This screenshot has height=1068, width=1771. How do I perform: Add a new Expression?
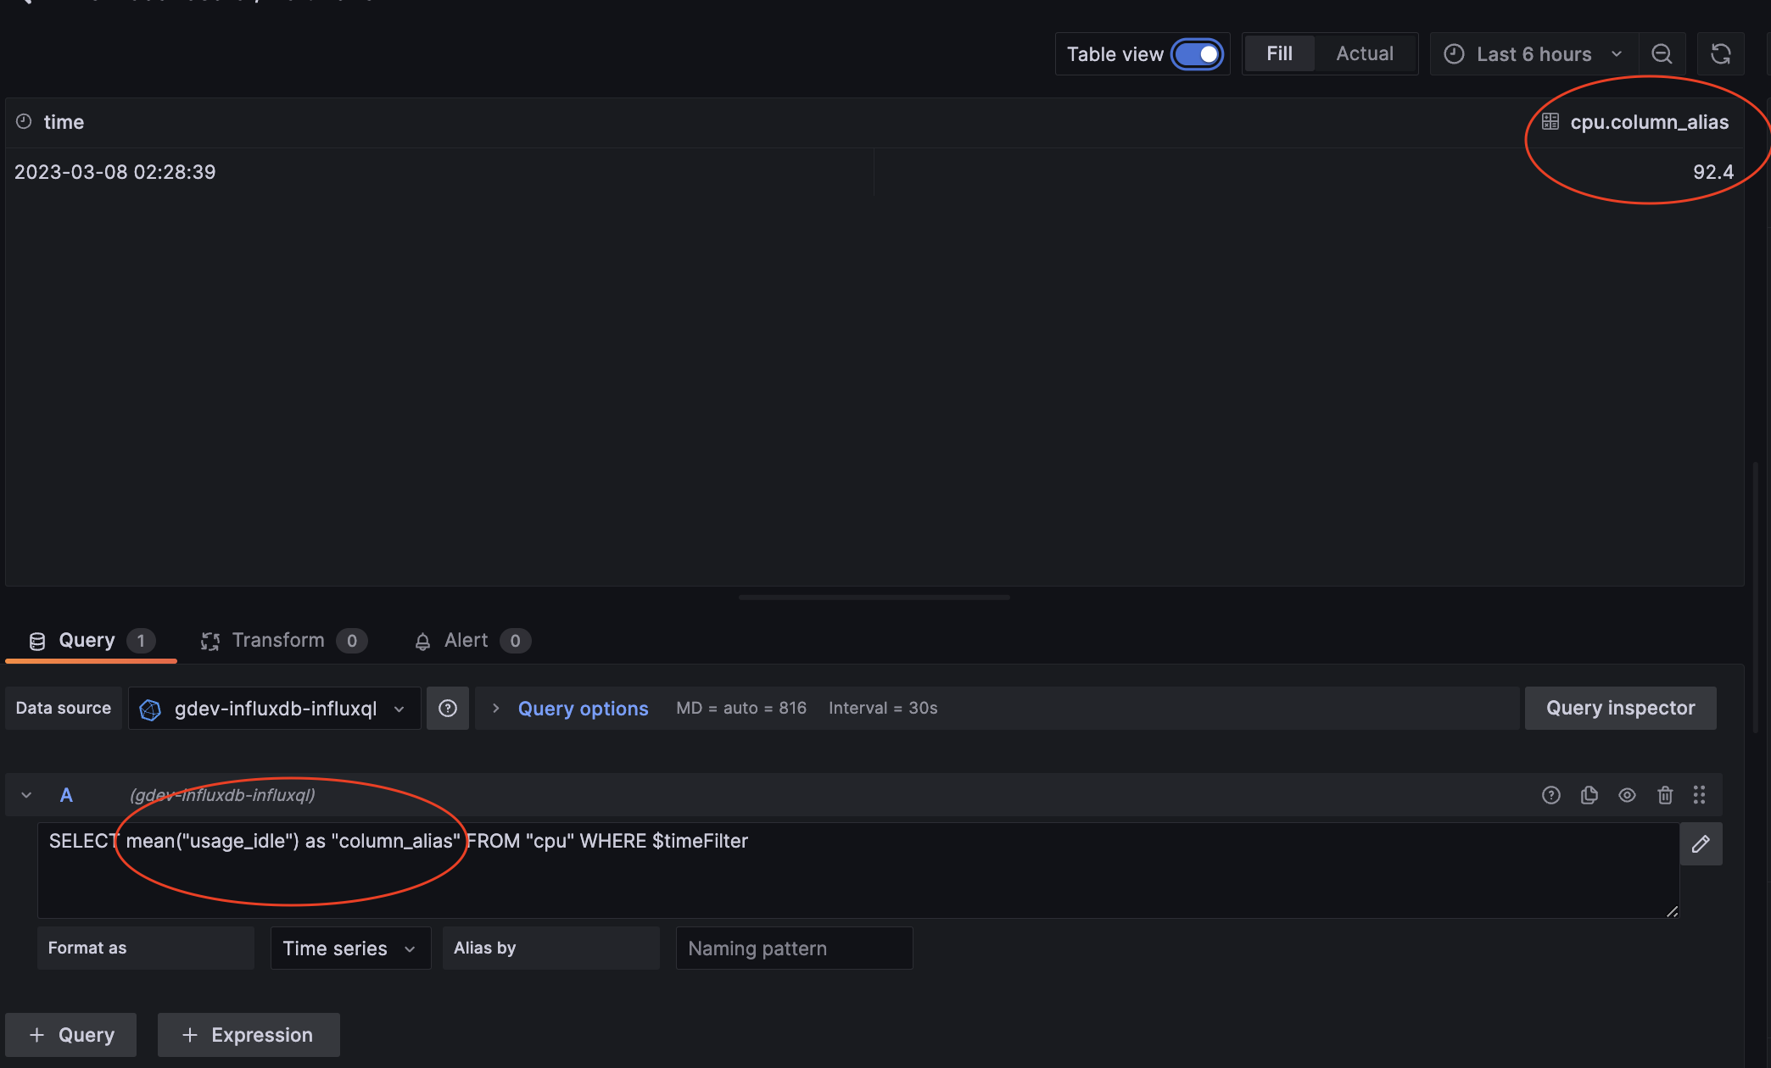[249, 1034]
